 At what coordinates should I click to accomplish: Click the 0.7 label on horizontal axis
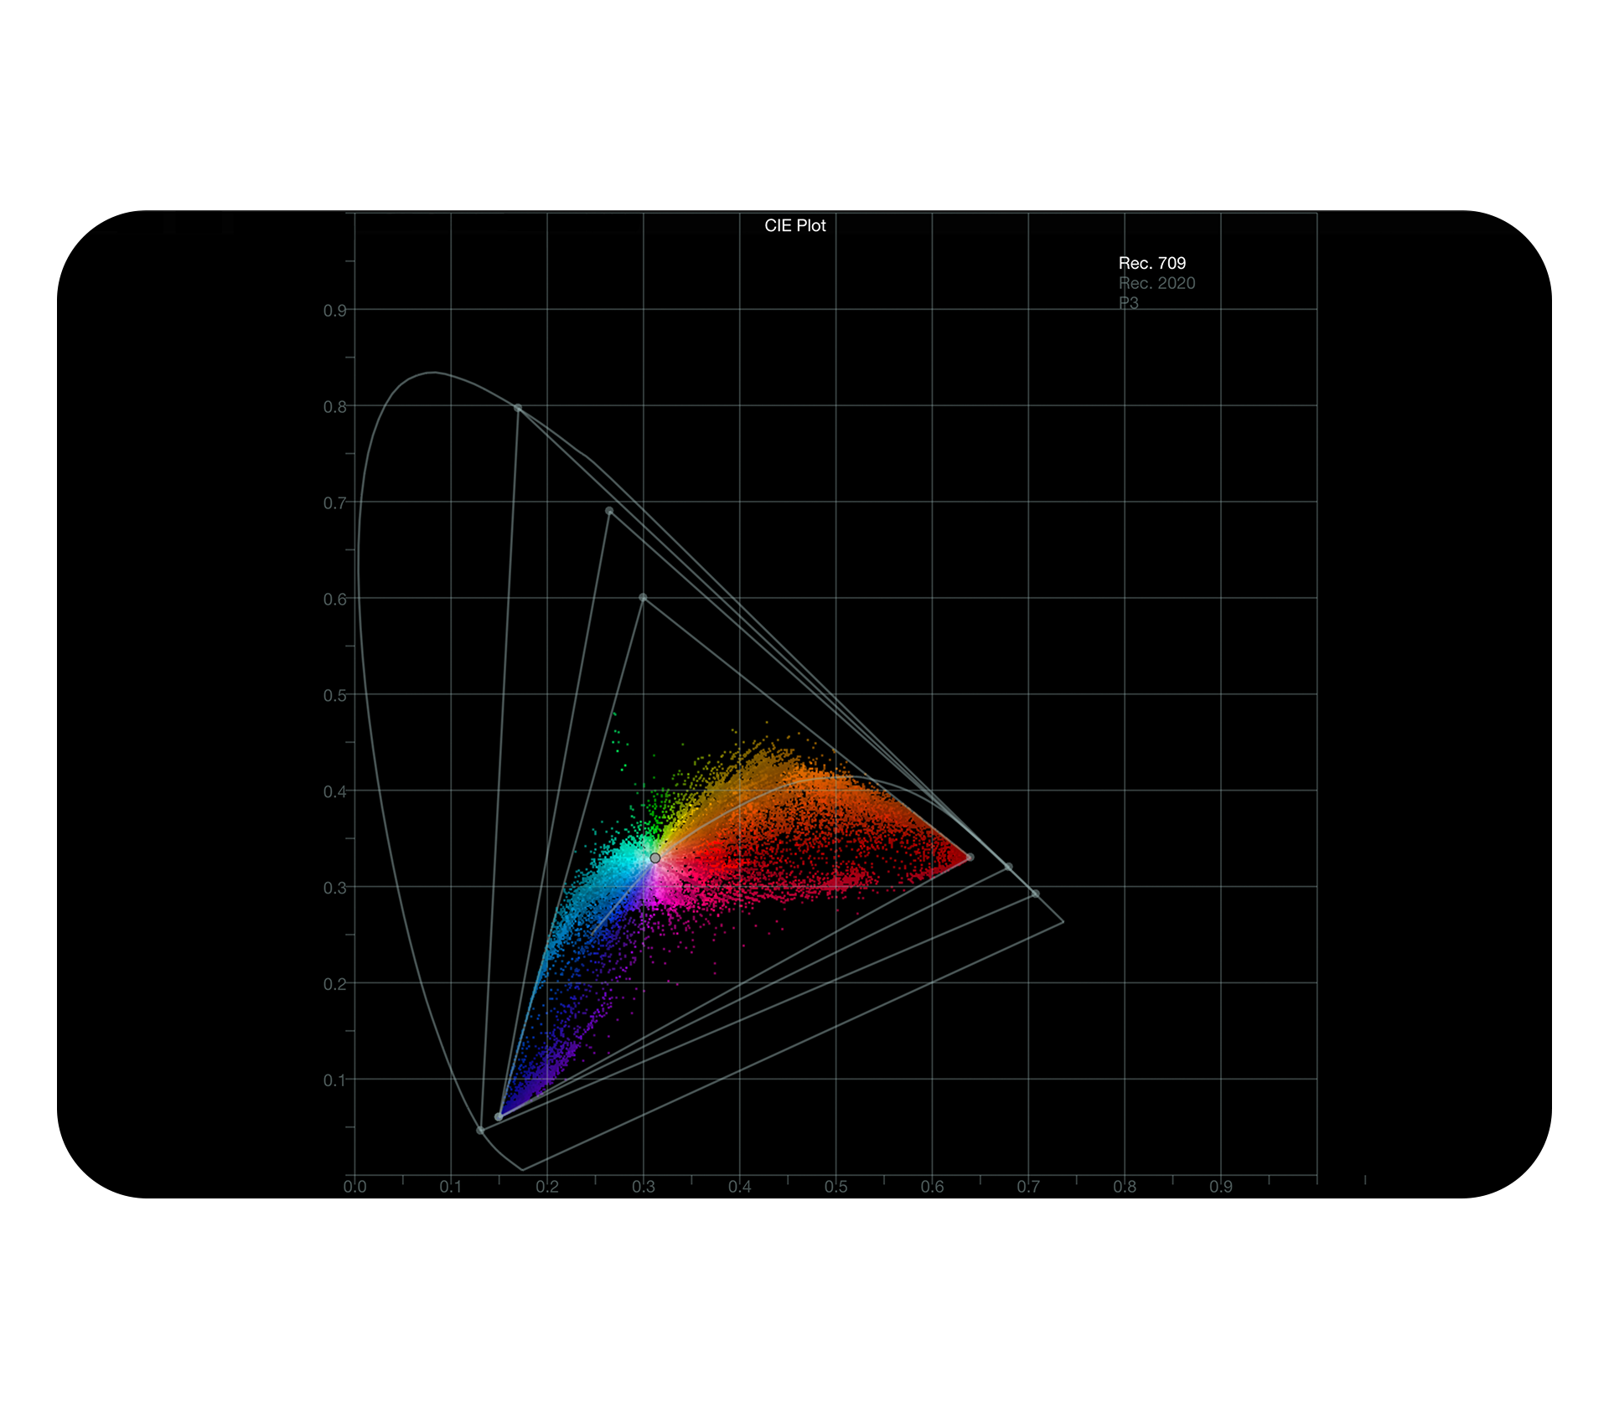[1028, 1187]
